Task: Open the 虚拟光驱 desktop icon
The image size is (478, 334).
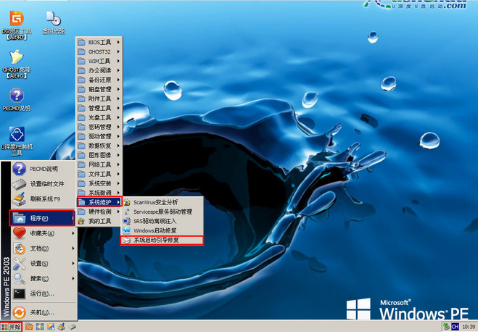Action: (54, 23)
